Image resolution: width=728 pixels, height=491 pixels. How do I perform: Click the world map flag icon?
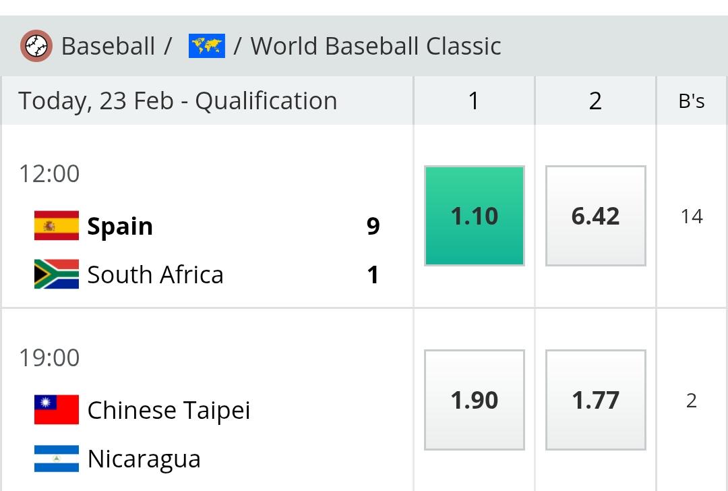207,46
